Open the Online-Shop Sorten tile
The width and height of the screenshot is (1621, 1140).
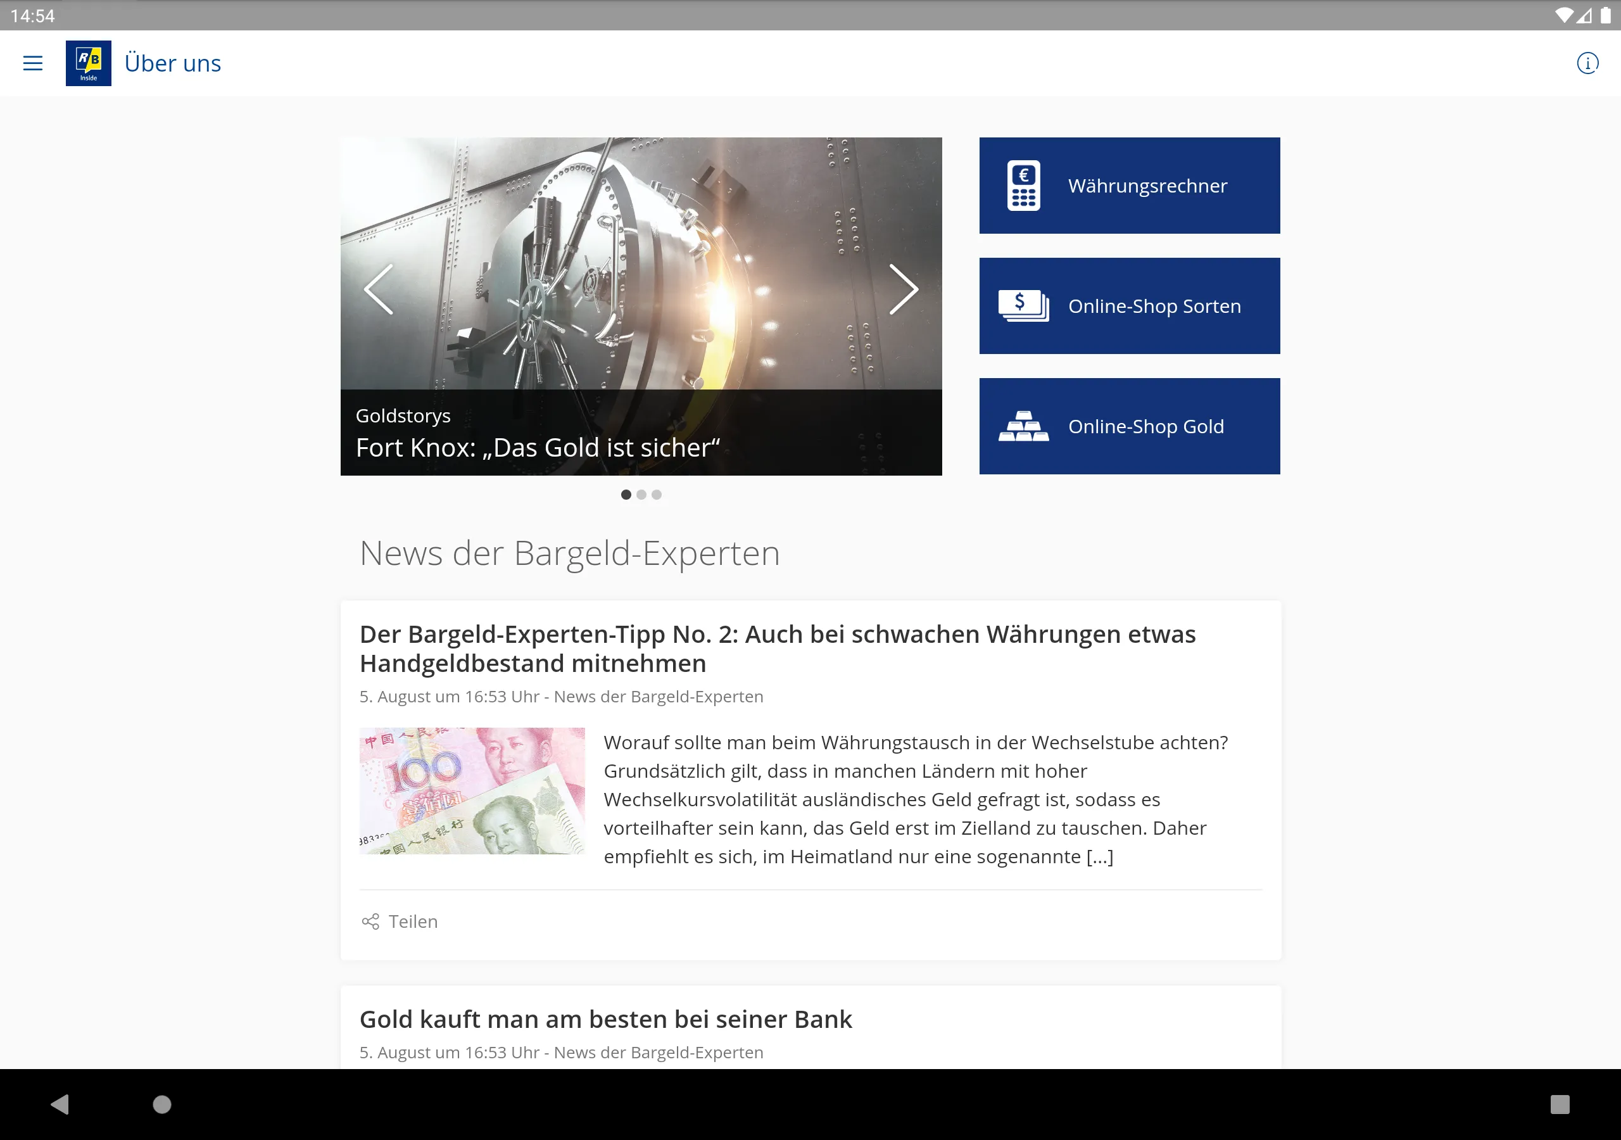click(1129, 306)
